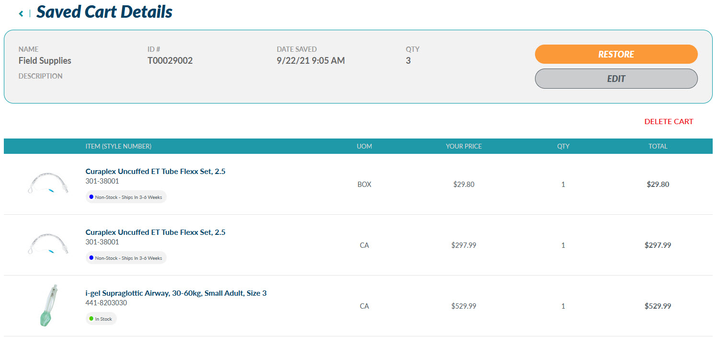The image size is (717, 347).
Task: Click the cart ID T00029002
Action: (170, 60)
